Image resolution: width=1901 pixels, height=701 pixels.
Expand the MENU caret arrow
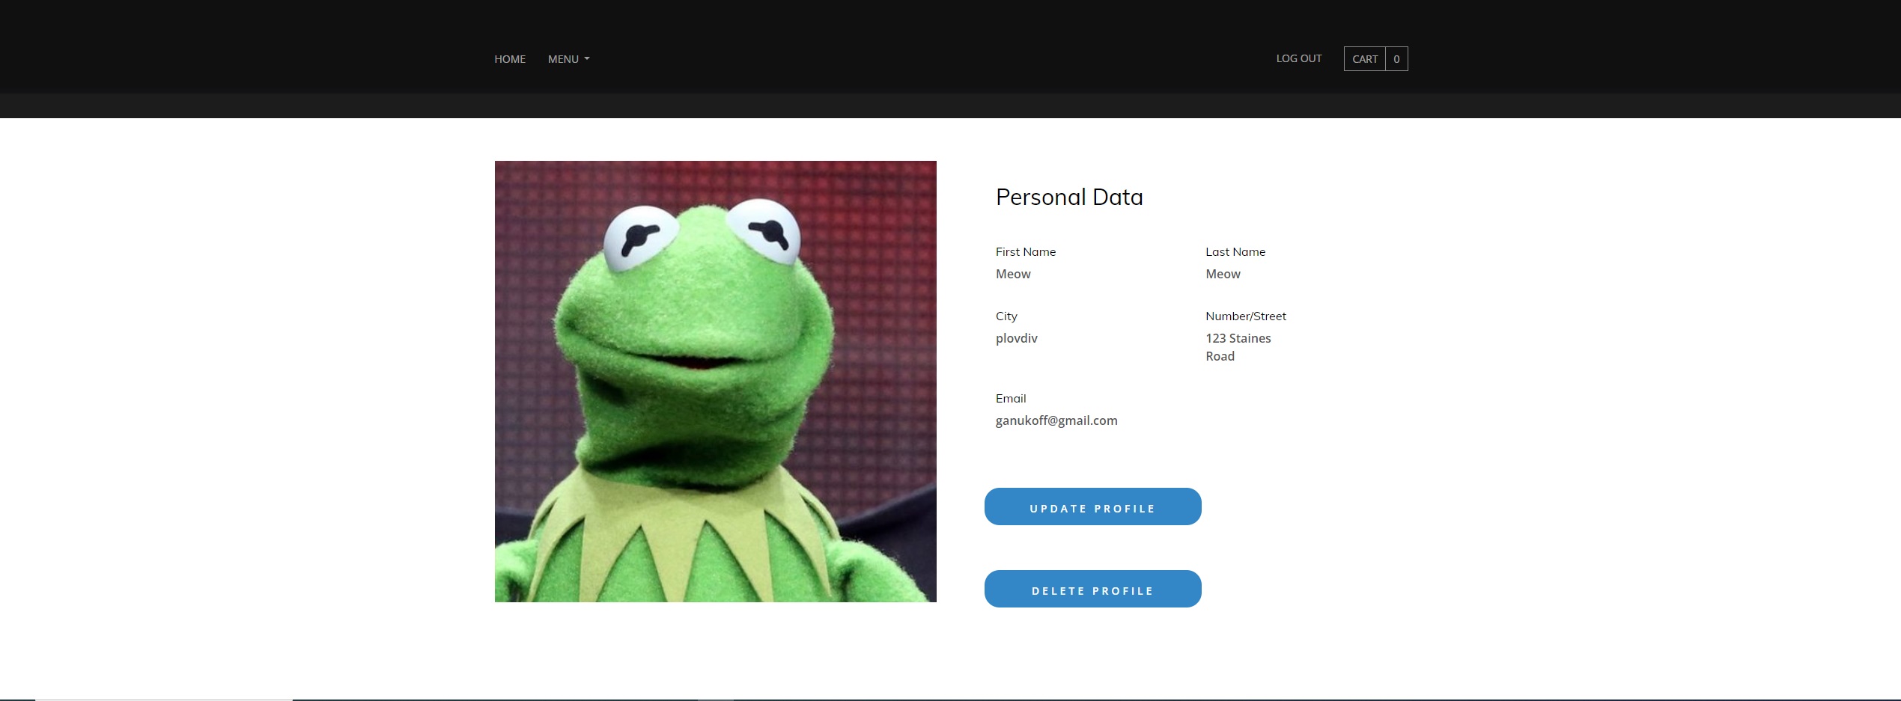click(586, 59)
